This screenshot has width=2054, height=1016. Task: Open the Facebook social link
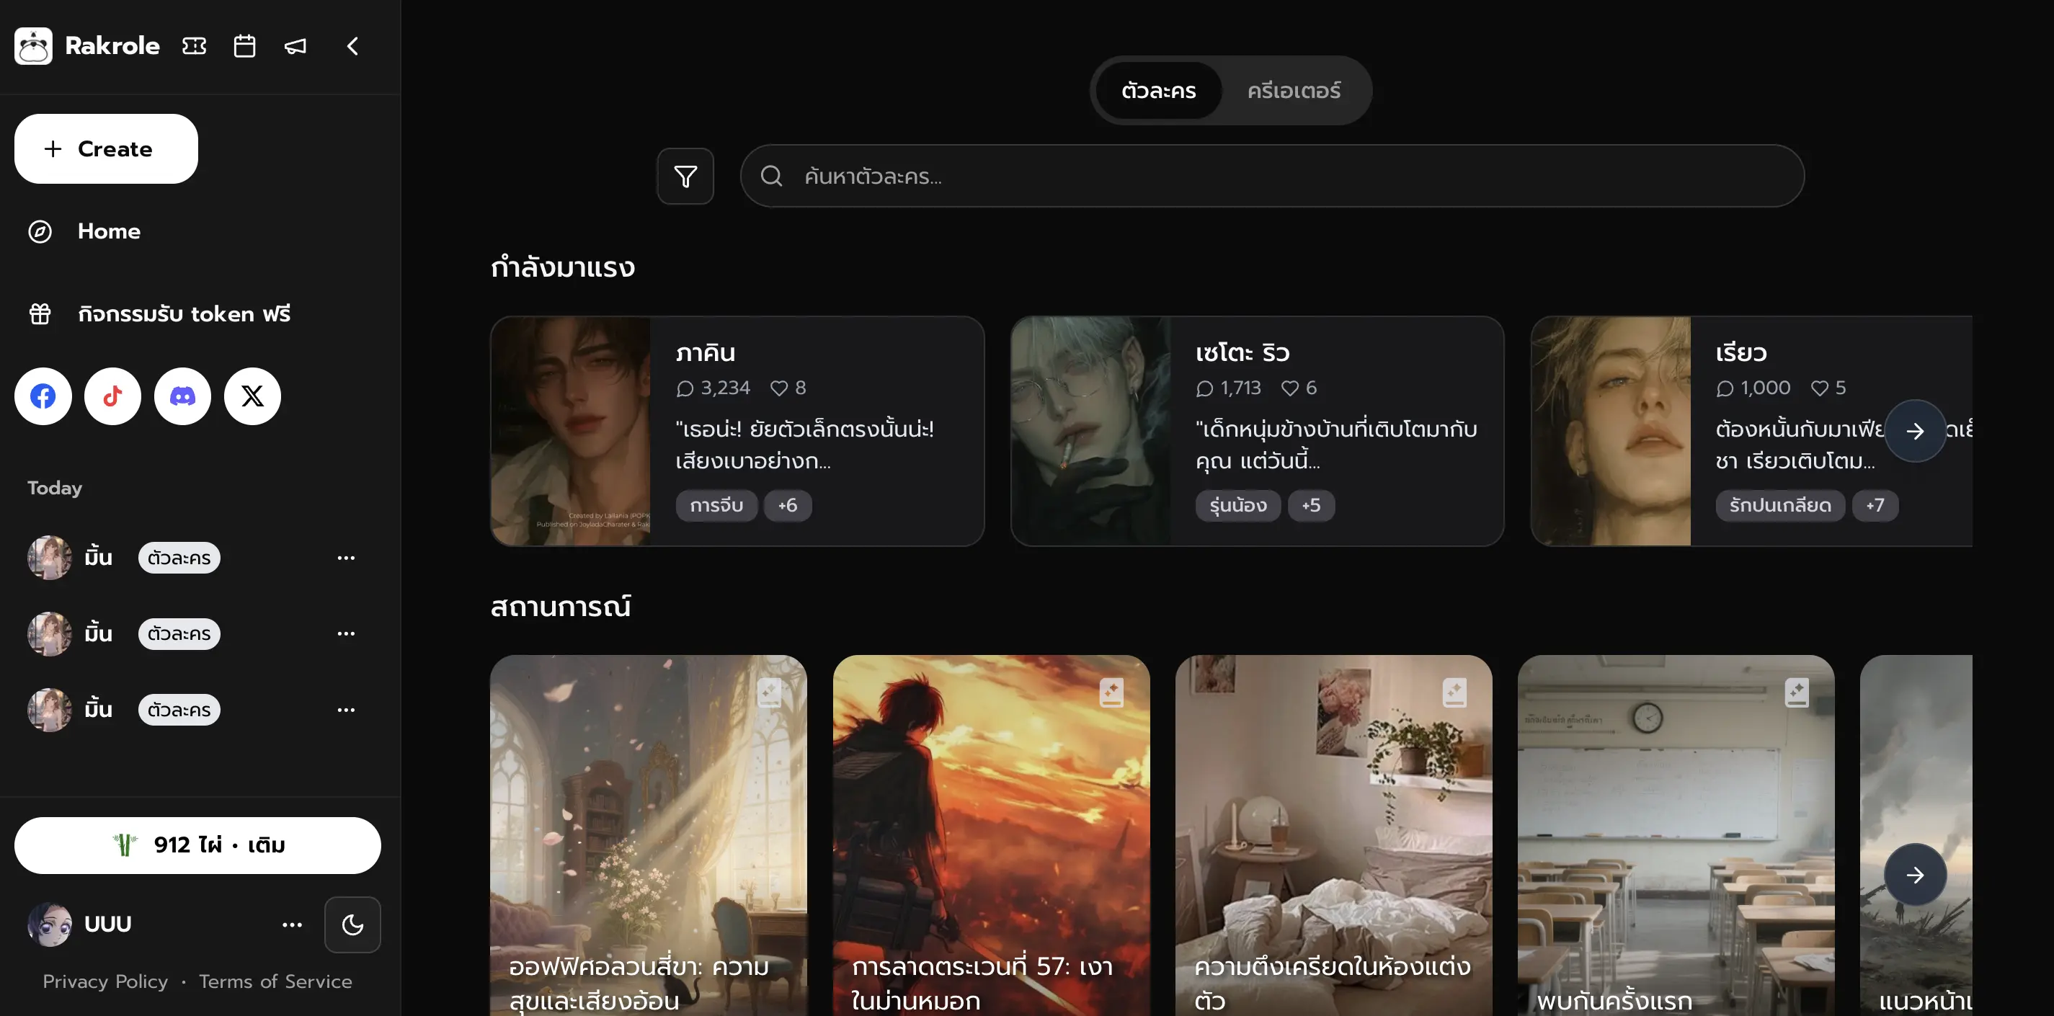[x=43, y=396]
